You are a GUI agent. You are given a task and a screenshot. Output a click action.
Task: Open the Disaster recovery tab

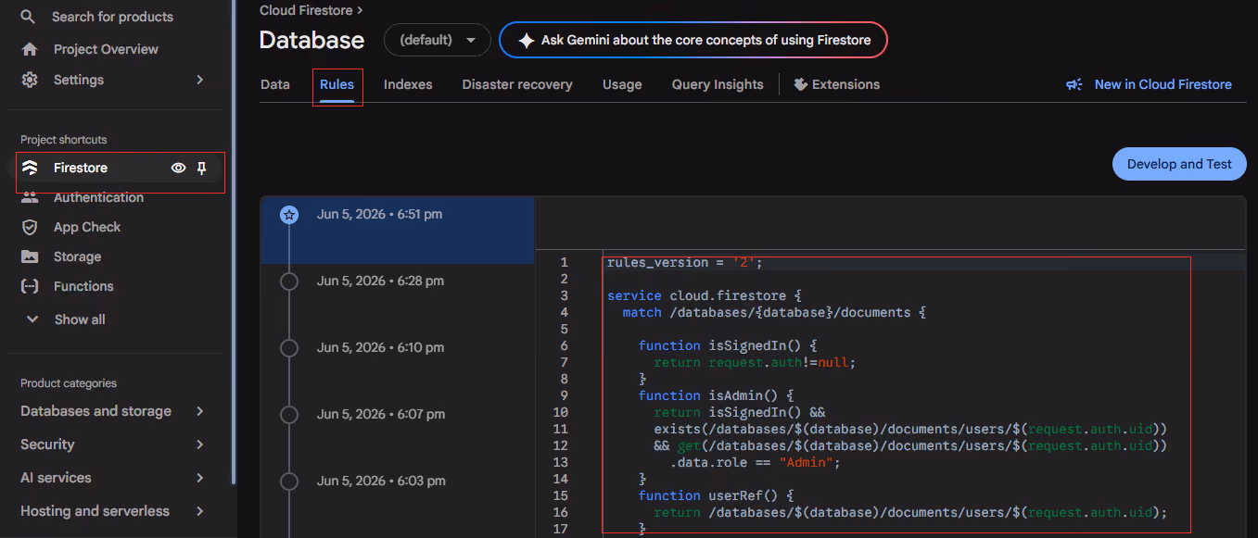pyautogui.click(x=517, y=84)
